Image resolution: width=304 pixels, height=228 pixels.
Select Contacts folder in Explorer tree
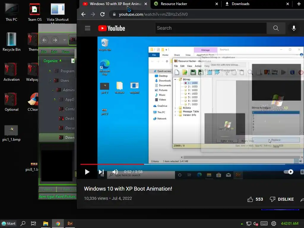67,109
